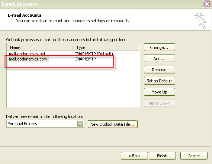Set selected account as default
Image resolution: width=212 pixels, height=164 pixels.
(160, 81)
